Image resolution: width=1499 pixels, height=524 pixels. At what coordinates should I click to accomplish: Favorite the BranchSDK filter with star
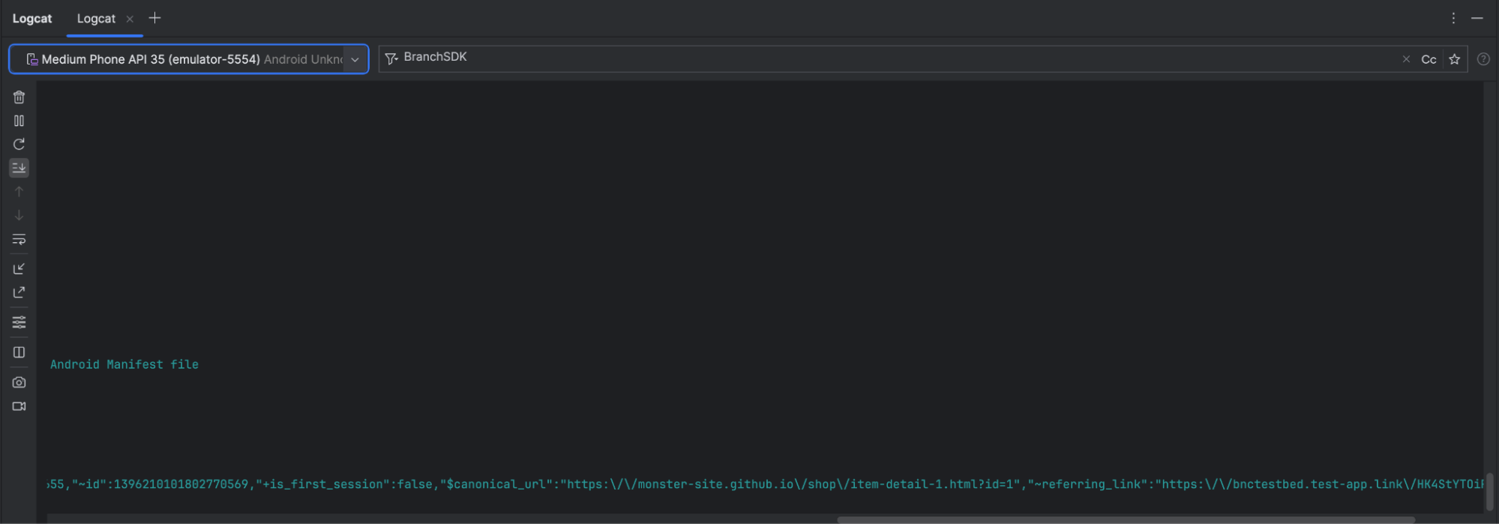point(1454,59)
